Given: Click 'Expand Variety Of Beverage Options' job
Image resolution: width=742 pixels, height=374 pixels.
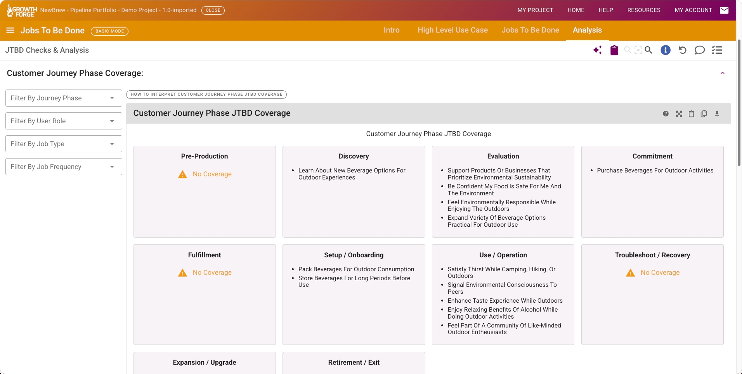Looking at the screenshot, I should click(496, 221).
